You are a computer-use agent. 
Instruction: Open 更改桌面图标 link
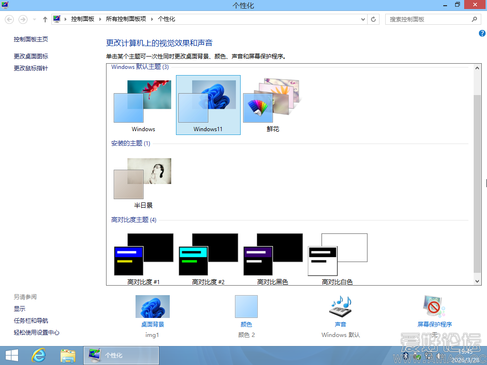coord(31,56)
